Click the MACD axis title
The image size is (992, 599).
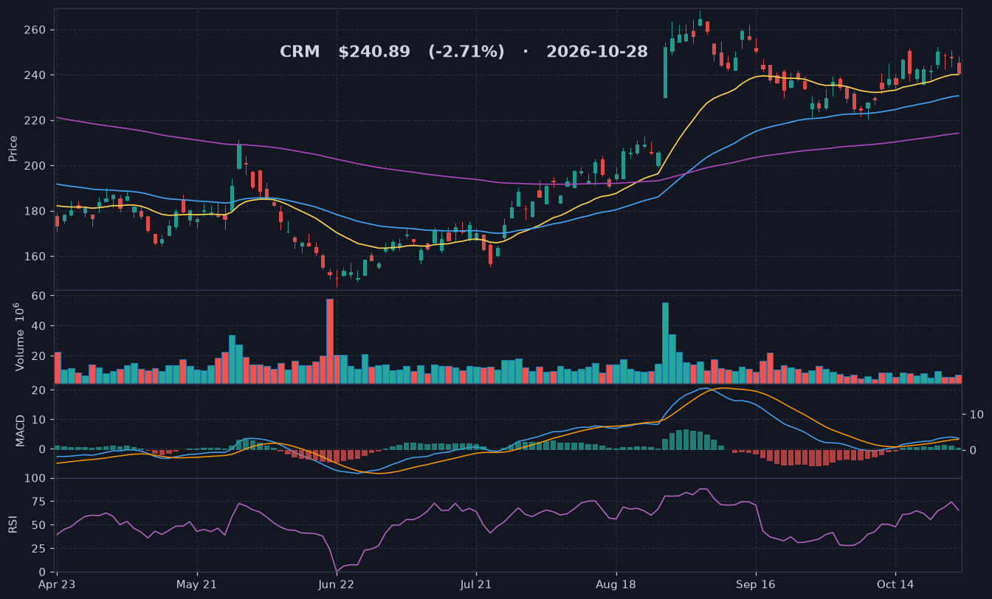[20, 430]
